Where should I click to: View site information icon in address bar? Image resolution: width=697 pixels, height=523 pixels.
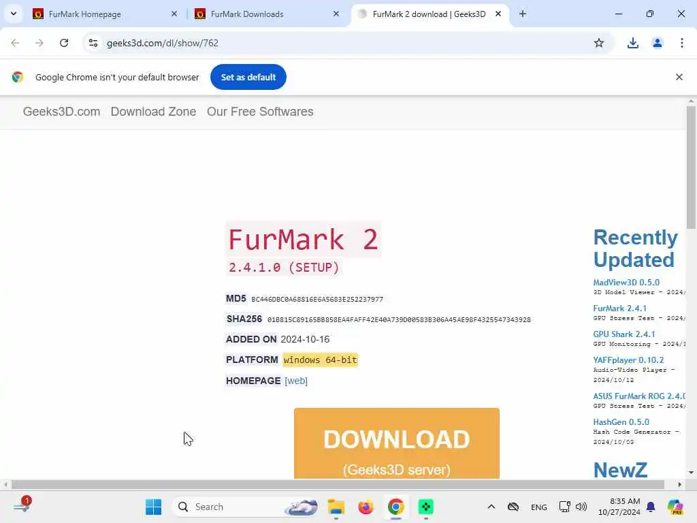tap(93, 43)
